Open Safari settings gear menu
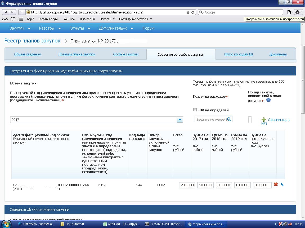Screen dimensions: 305x228 pos(298,12)
